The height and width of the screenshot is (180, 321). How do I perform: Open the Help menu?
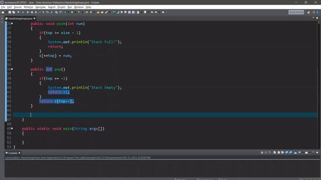(88, 7)
